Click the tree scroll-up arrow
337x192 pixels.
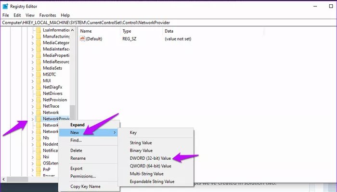pyautogui.click(x=72, y=30)
